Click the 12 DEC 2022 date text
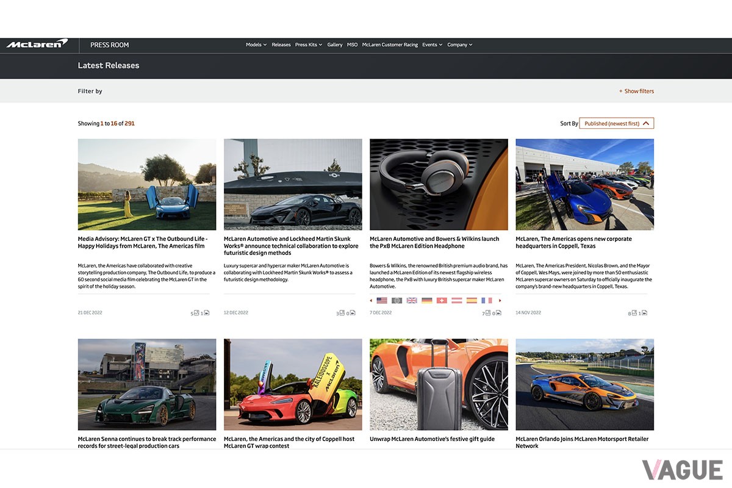Screen dimensions: 732x488 point(236,313)
